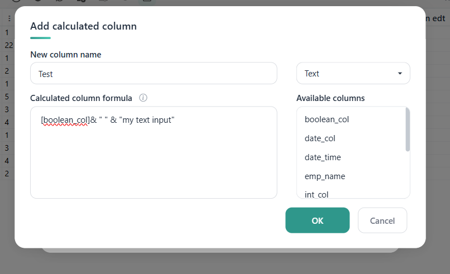Click inside the calculated column formula box
The height and width of the screenshot is (274, 450).
(154, 152)
